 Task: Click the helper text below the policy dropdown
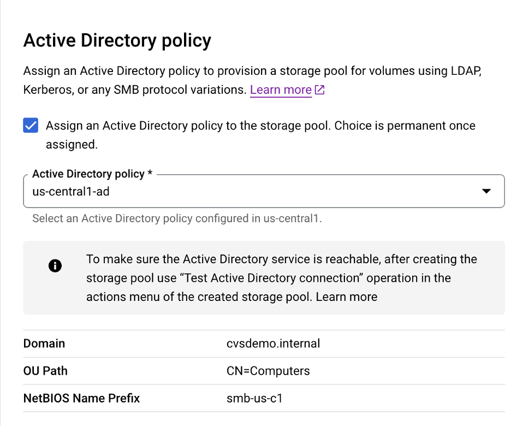(177, 219)
